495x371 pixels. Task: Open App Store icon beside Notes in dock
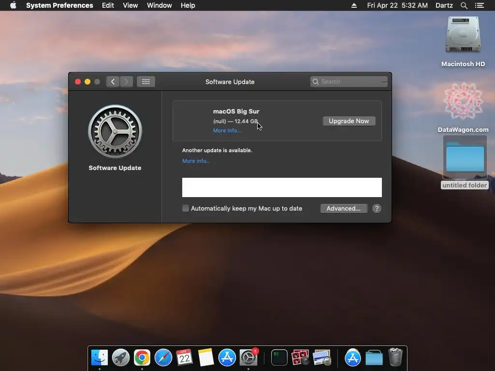pos(227,357)
